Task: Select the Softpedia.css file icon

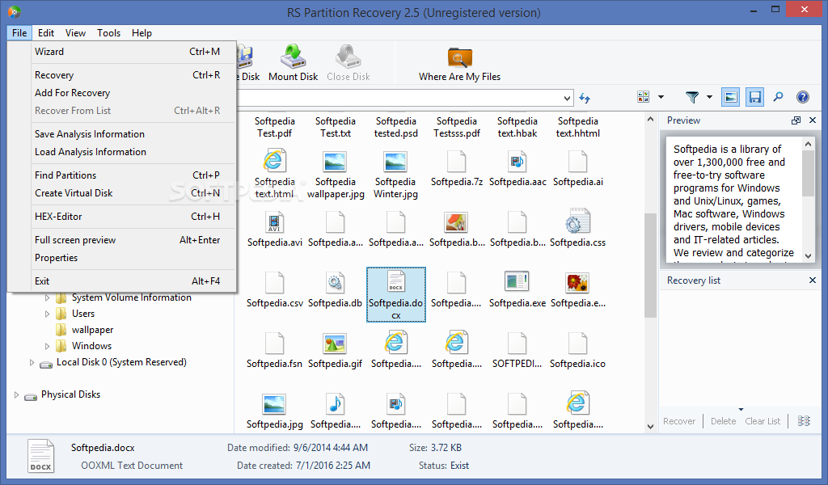Action: click(x=577, y=221)
